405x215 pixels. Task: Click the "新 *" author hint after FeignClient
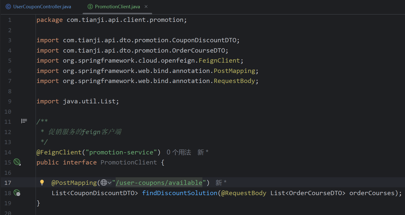tap(203, 152)
